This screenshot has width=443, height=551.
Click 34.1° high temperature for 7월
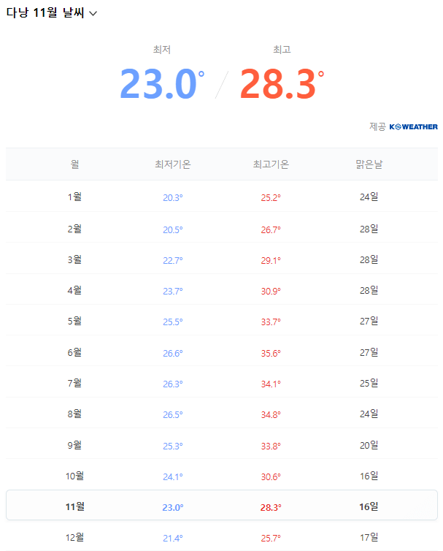[271, 384]
